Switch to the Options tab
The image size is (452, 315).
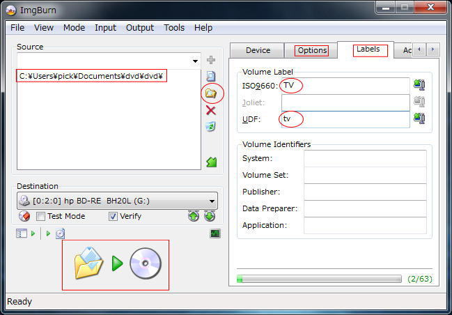(x=312, y=50)
